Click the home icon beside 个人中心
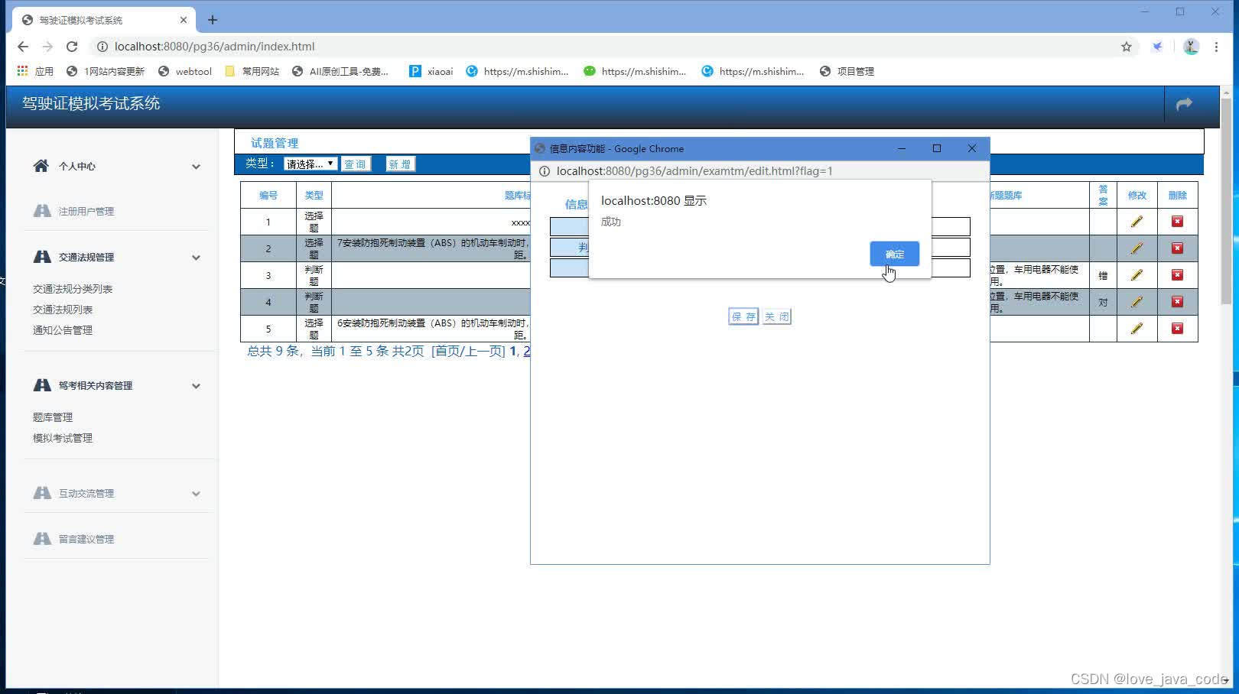This screenshot has height=694, width=1239. click(41, 166)
